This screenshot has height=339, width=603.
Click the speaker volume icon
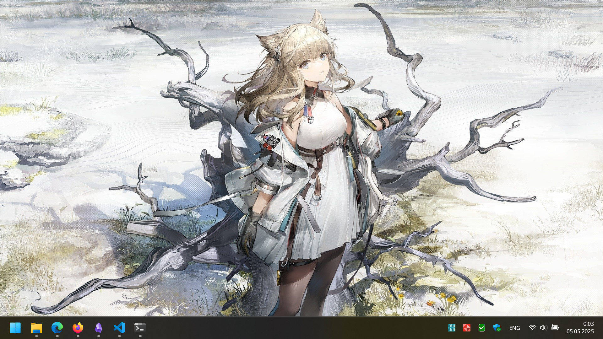[x=543, y=328]
